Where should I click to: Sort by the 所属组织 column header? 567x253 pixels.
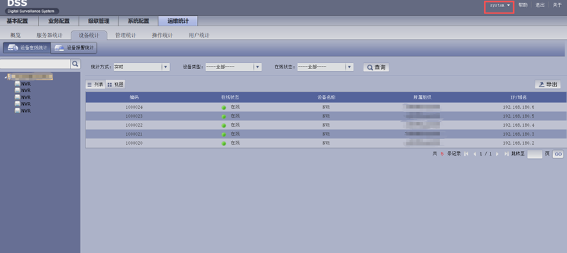click(x=423, y=97)
